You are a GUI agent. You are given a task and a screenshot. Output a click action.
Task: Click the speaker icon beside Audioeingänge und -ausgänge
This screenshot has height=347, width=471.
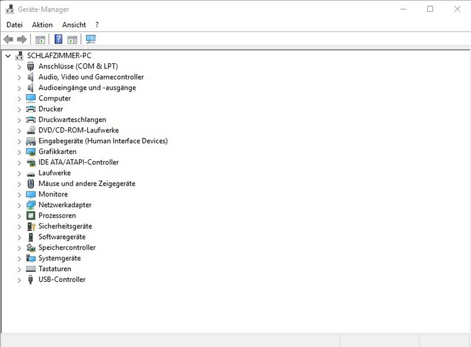(x=30, y=88)
